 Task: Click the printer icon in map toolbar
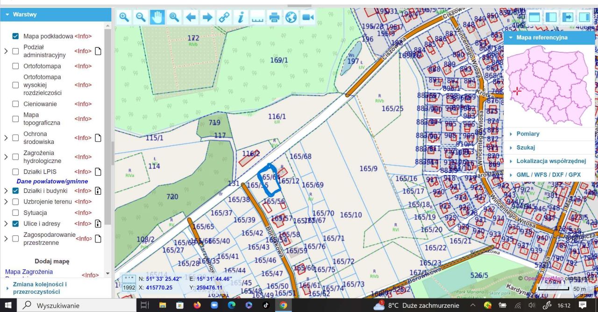(274, 18)
